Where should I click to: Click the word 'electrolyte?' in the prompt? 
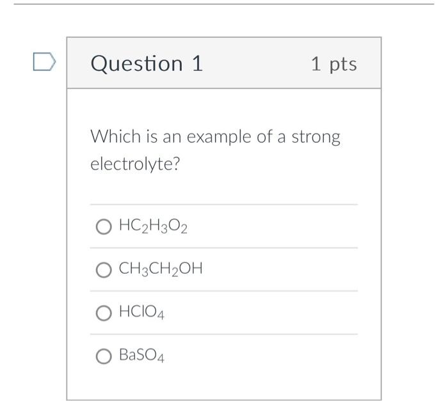[135, 164]
